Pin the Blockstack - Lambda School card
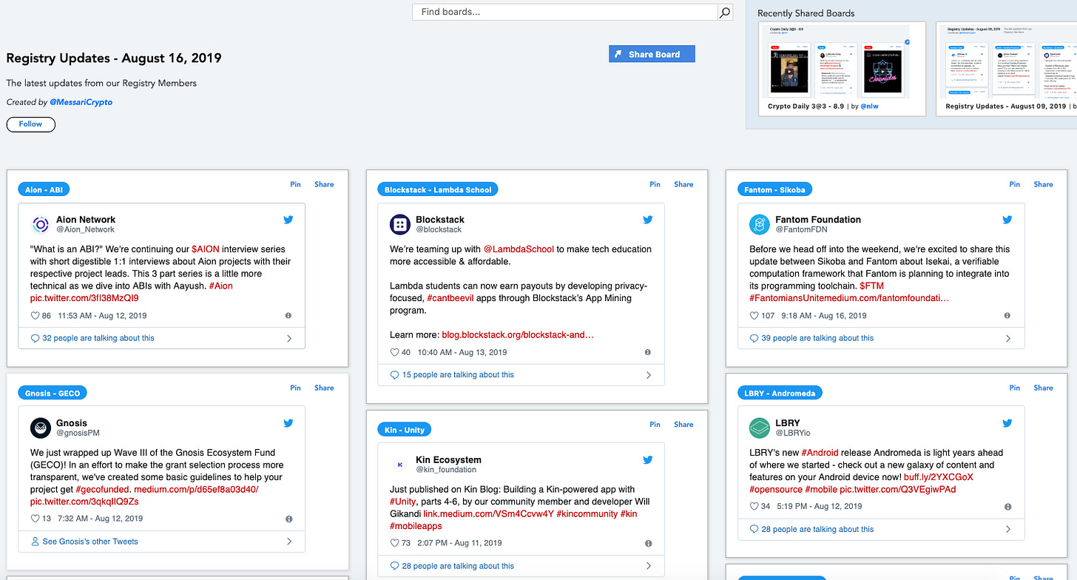Screen dimensions: 1077x580 tap(655, 184)
